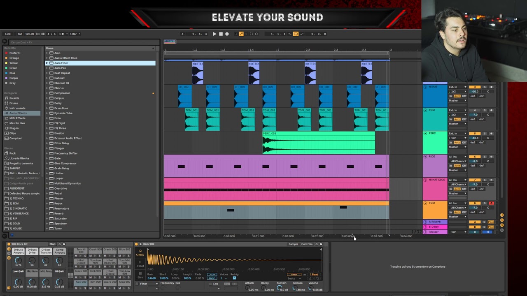The image size is (527, 296).
Task: Open the Simpler Sample tab
Action: tap(293, 244)
